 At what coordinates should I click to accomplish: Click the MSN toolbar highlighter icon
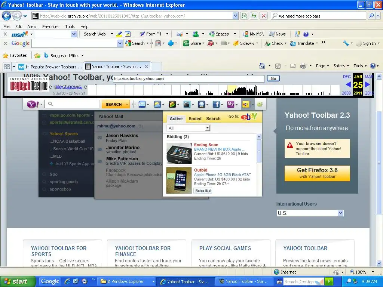tap(119, 34)
